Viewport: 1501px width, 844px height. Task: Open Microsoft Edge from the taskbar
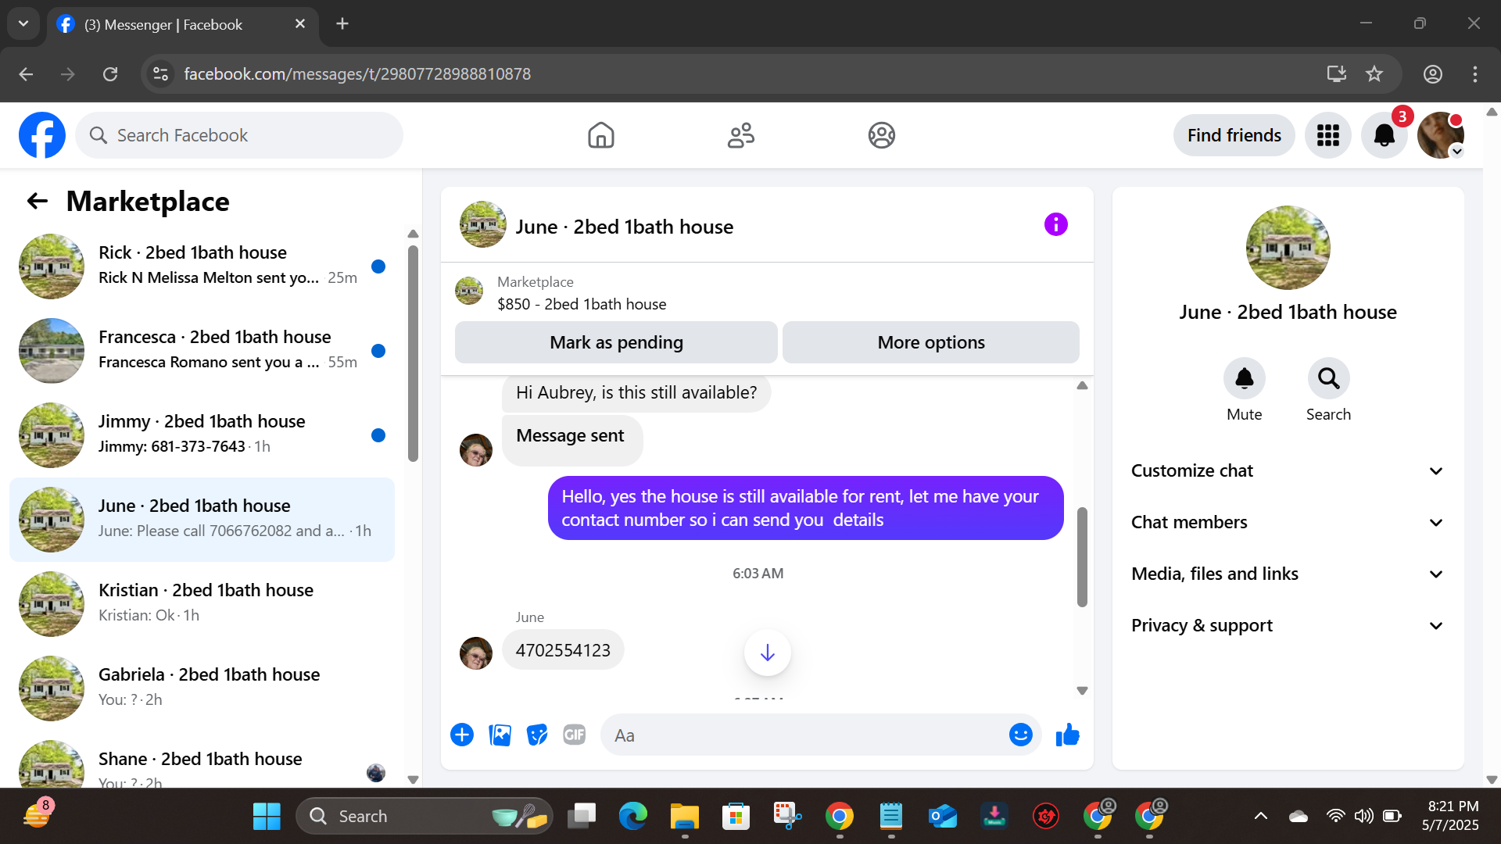point(632,816)
